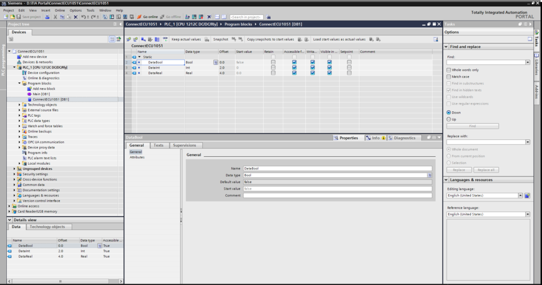Image resolution: width=542 pixels, height=285 pixels.
Task: Click the Insert row icon in DB toolbar
Action: [x=129, y=39]
